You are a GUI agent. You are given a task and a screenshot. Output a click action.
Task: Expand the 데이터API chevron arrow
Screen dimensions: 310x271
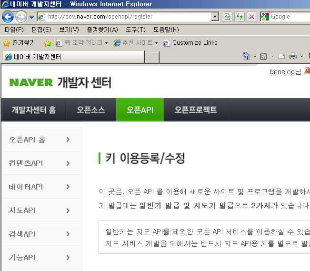coord(68,187)
